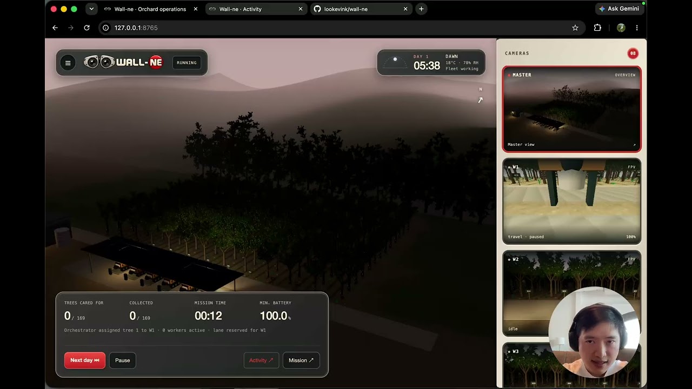This screenshot has height=389, width=692.
Task: Close the lookevink/wall-ne GitHub tab
Action: point(405,9)
